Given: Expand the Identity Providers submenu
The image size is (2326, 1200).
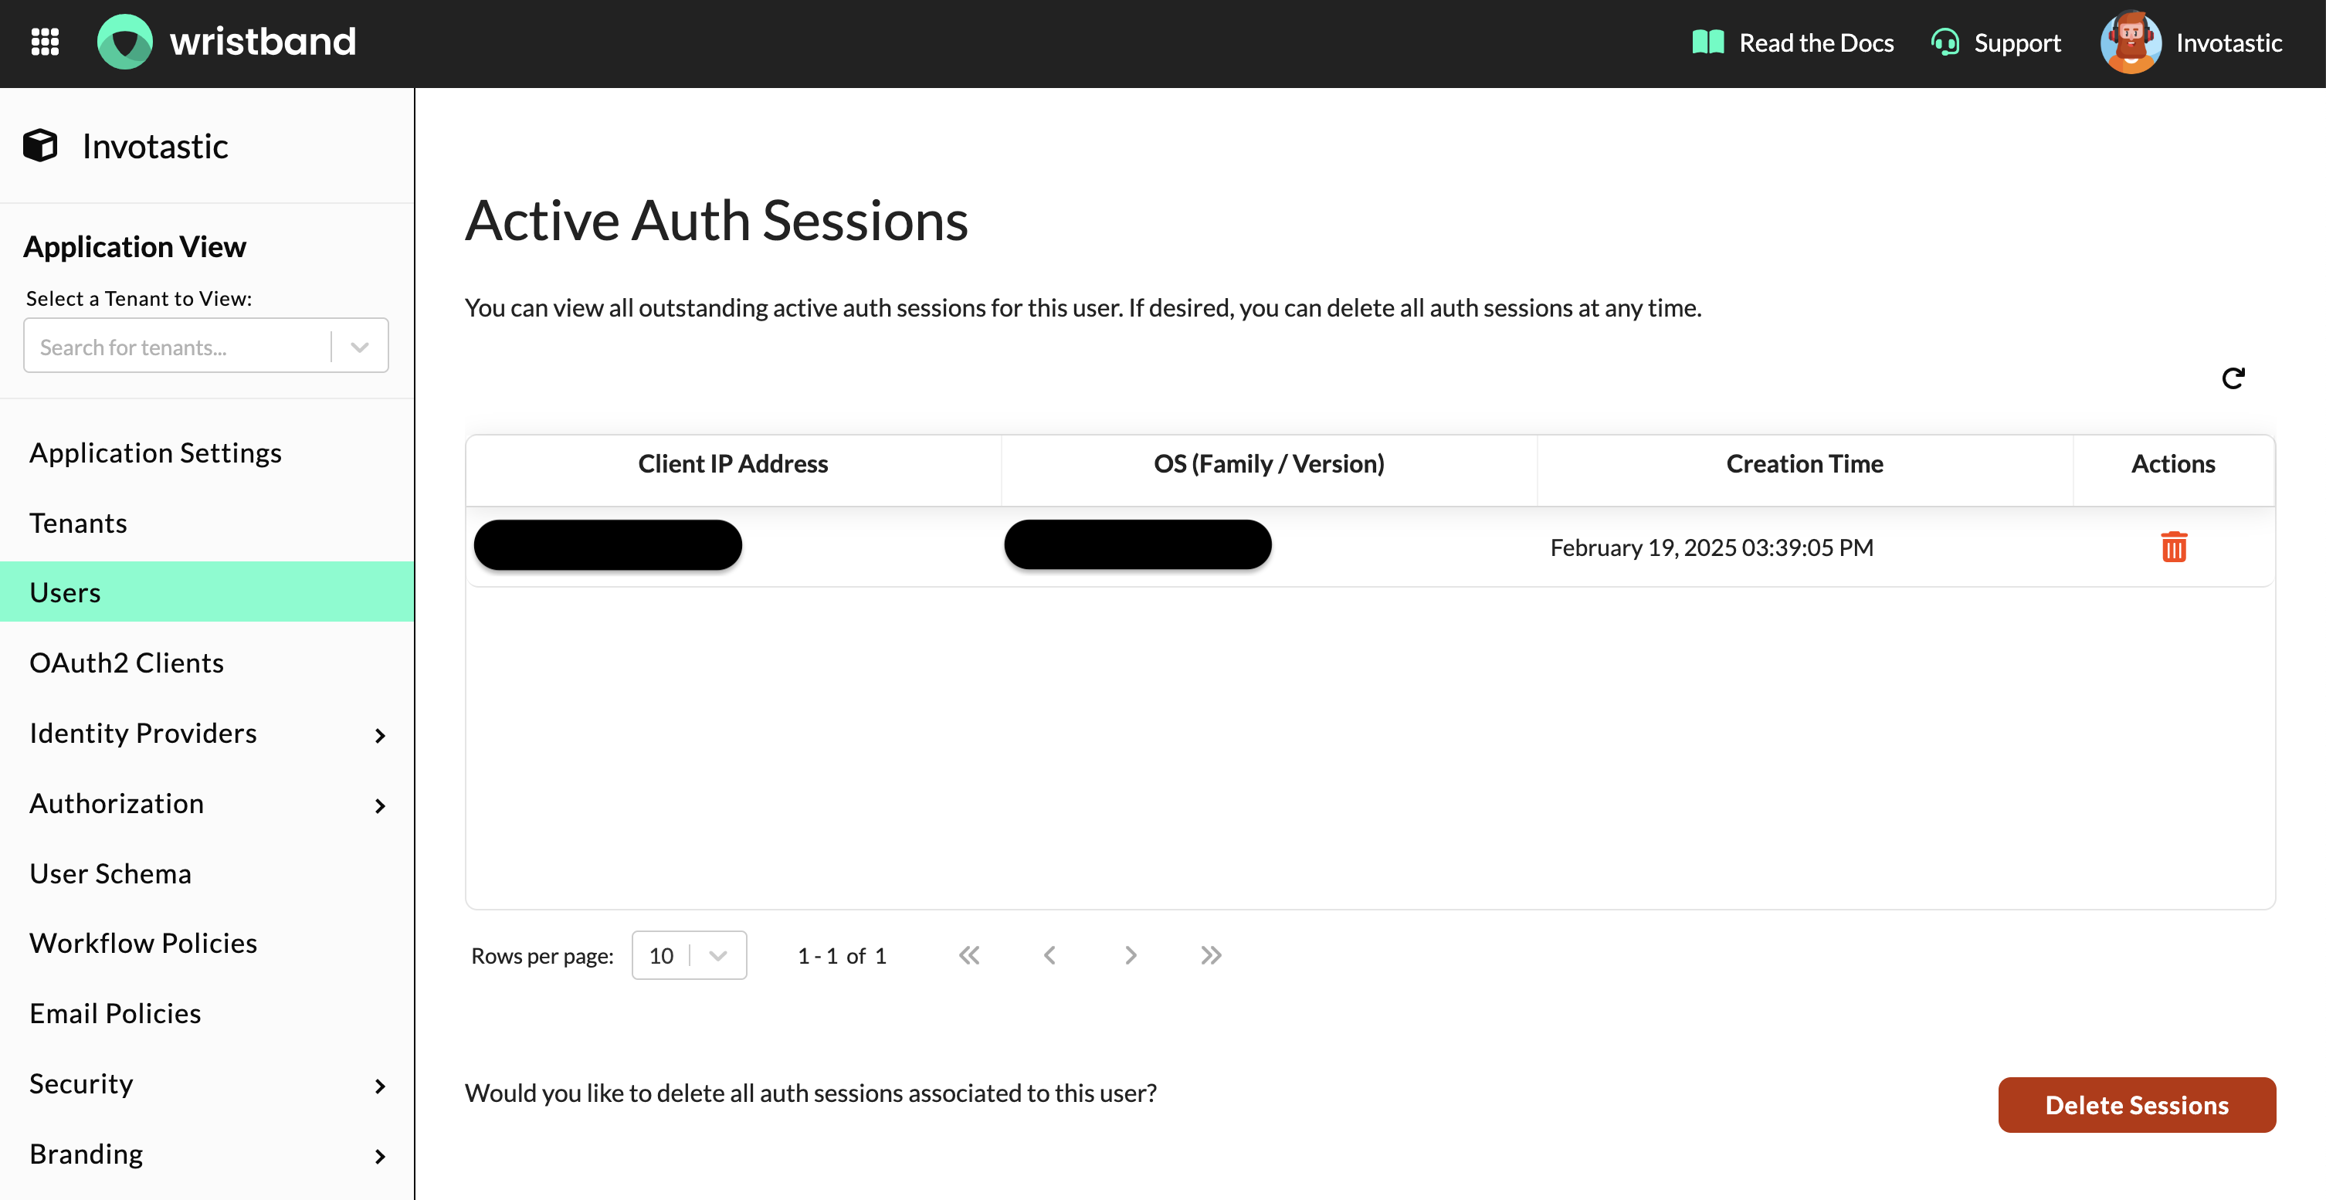Looking at the screenshot, I should pyautogui.click(x=379, y=735).
